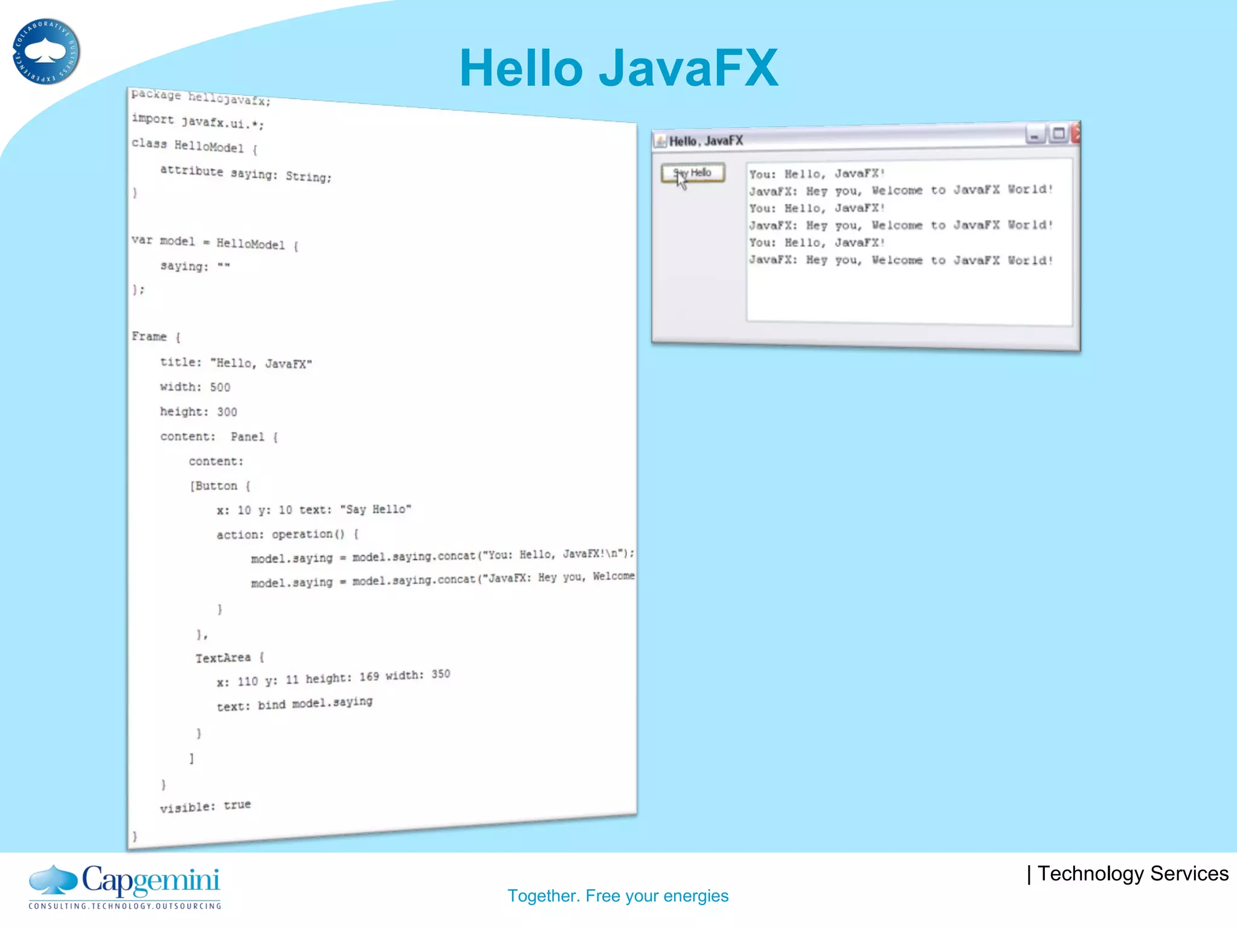This screenshot has height=928, width=1237.
Task: Click the Java icon in Hello, JavaFX title bar
Action: (x=661, y=141)
